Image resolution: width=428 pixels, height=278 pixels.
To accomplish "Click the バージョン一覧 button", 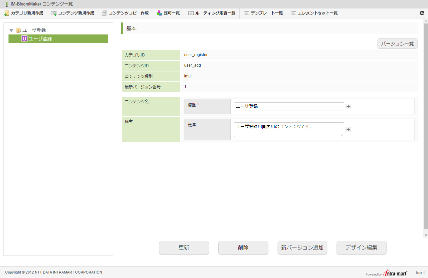I will [397, 44].
